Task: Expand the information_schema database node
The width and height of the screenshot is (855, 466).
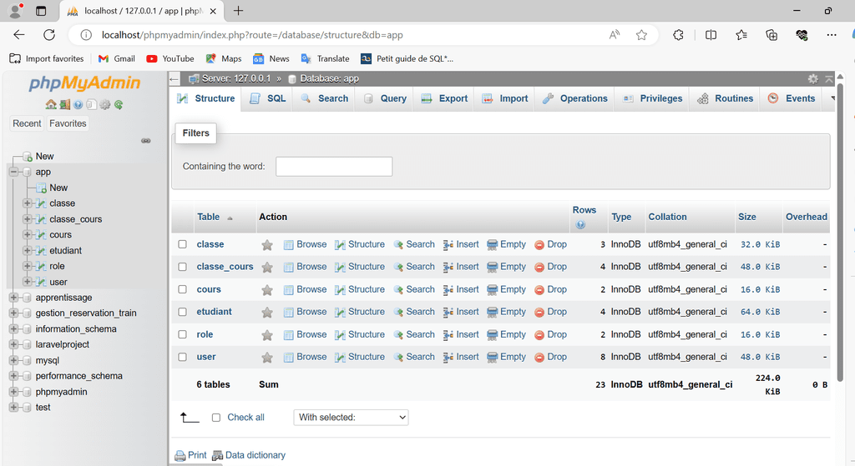Action: pos(13,328)
